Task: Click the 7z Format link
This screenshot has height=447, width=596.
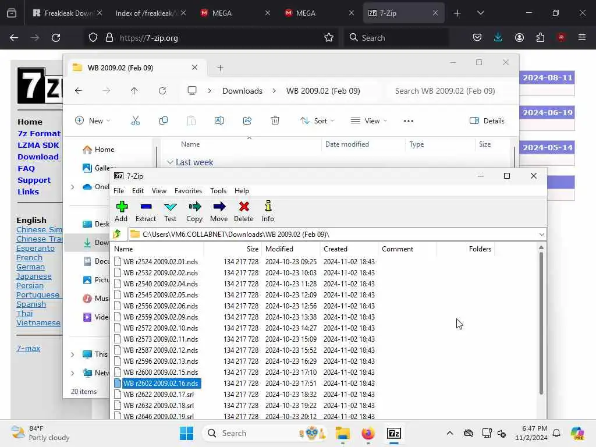Action: (x=39, y=134)
